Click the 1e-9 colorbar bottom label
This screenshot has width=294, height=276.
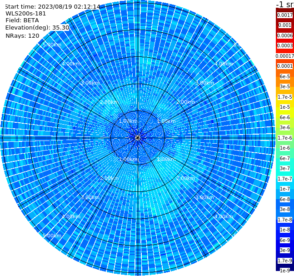pyautogui.click(x=285, y=271)
